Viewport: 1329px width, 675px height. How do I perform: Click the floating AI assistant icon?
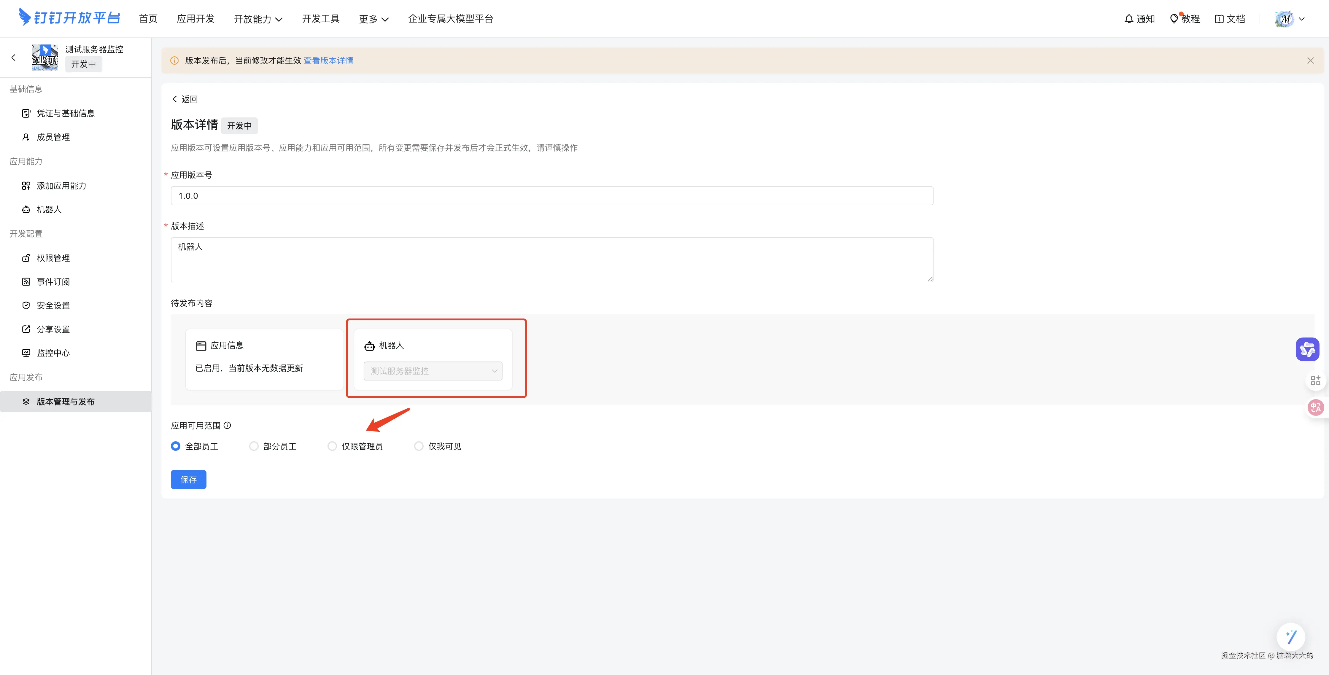pos(1307,350)
